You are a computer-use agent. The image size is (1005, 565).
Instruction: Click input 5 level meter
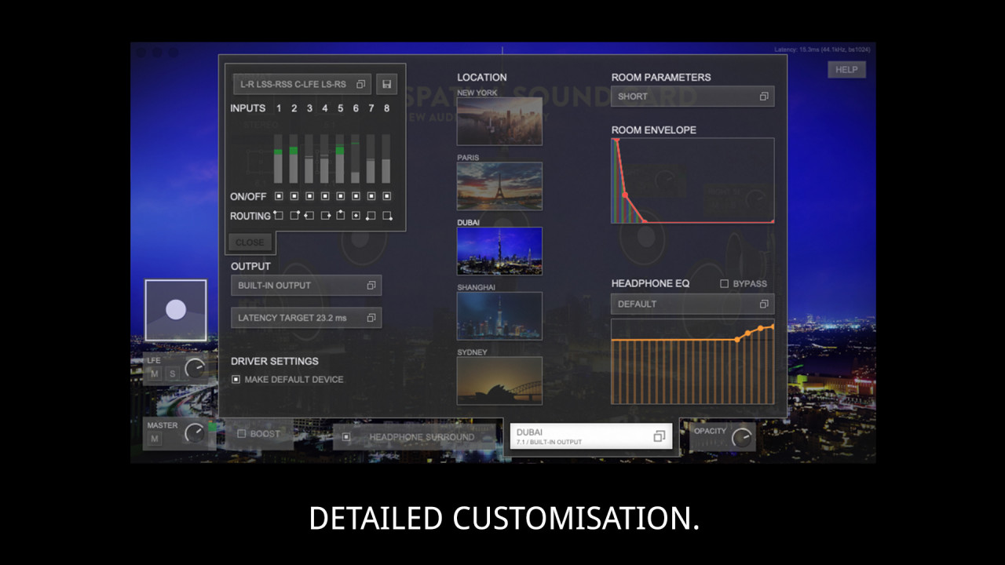[340, 159]
